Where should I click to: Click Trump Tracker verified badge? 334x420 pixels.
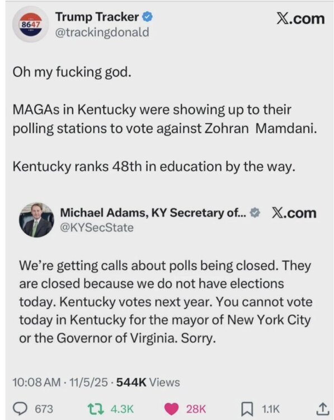click(147, 17)
